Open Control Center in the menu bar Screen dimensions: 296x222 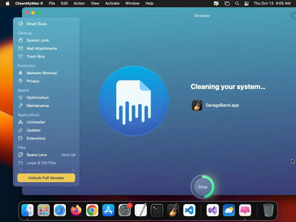click(x=247, y=3)
